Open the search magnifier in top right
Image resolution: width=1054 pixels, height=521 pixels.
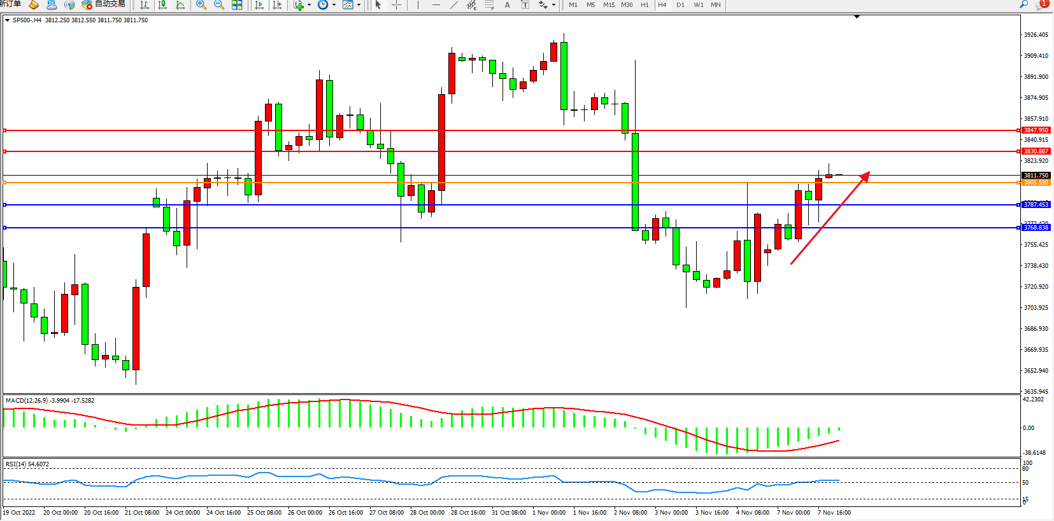point(1024,4)
